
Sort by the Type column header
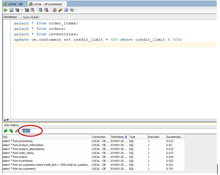[x=138, y=137]
